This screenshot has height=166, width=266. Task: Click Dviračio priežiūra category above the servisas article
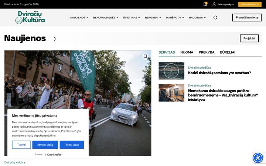(x=199, y=68)
